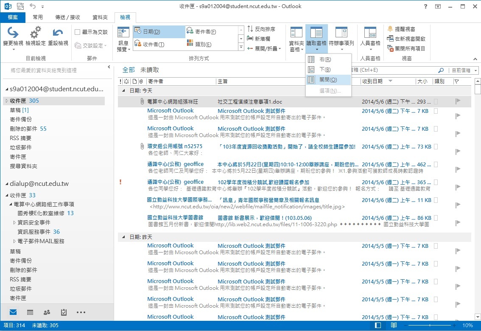The height and width of the screenshot is (331, 481).
Task: Click Reading view icon in status bar
Action: pyautogui.click(x=394, y=325)
